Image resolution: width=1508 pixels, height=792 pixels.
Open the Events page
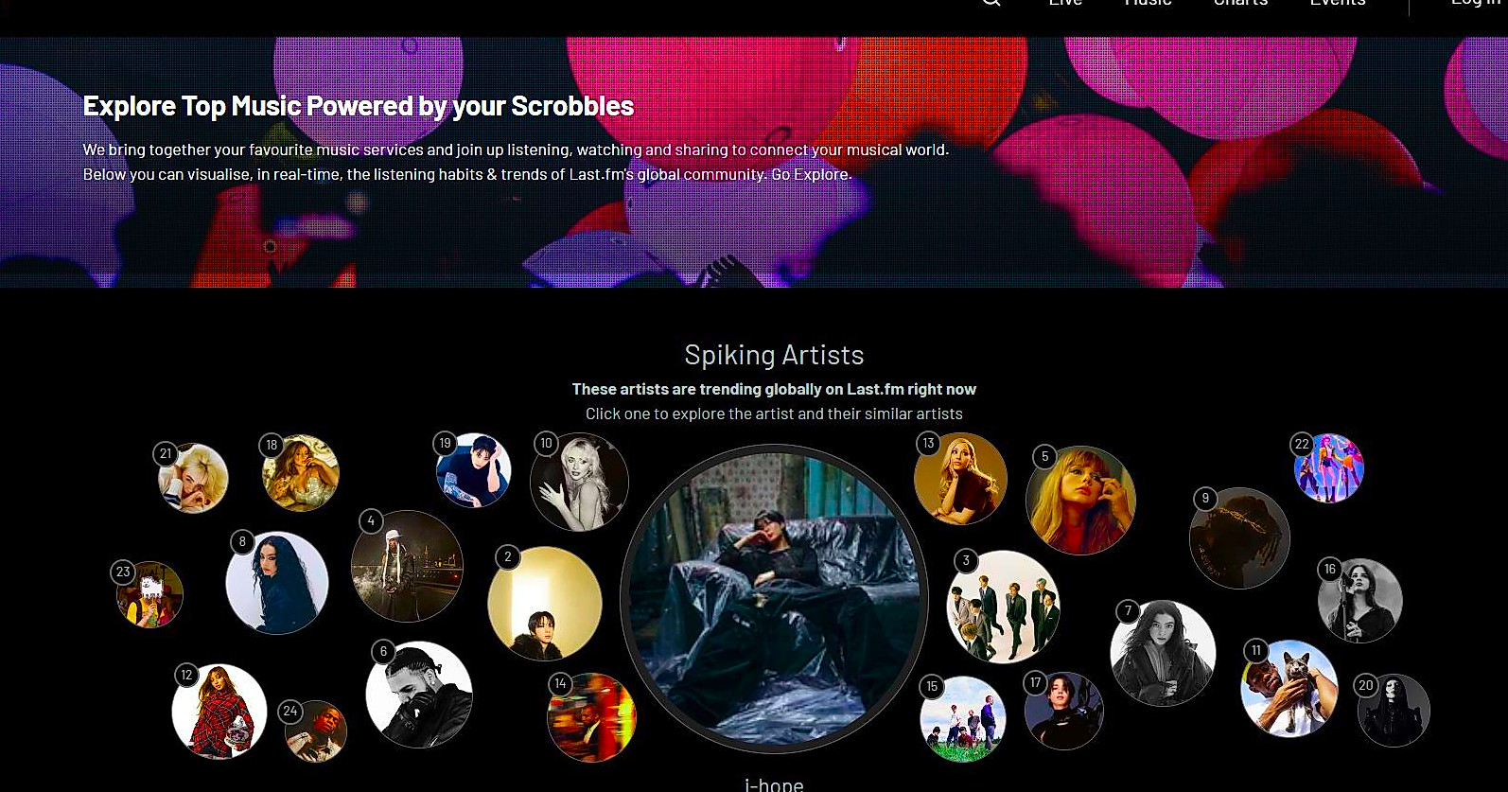pyautogui.click(x=1338, y=3)
